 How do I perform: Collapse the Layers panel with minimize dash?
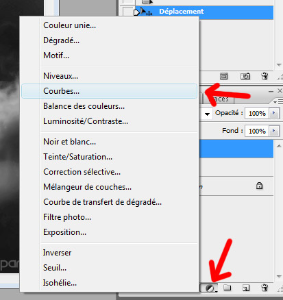271,91
